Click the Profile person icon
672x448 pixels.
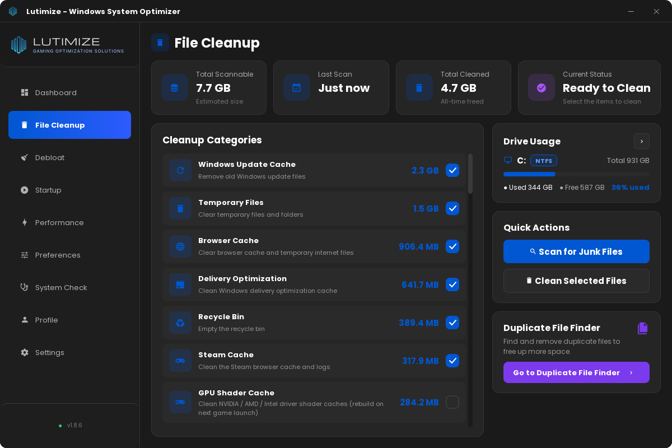[25, 320]
